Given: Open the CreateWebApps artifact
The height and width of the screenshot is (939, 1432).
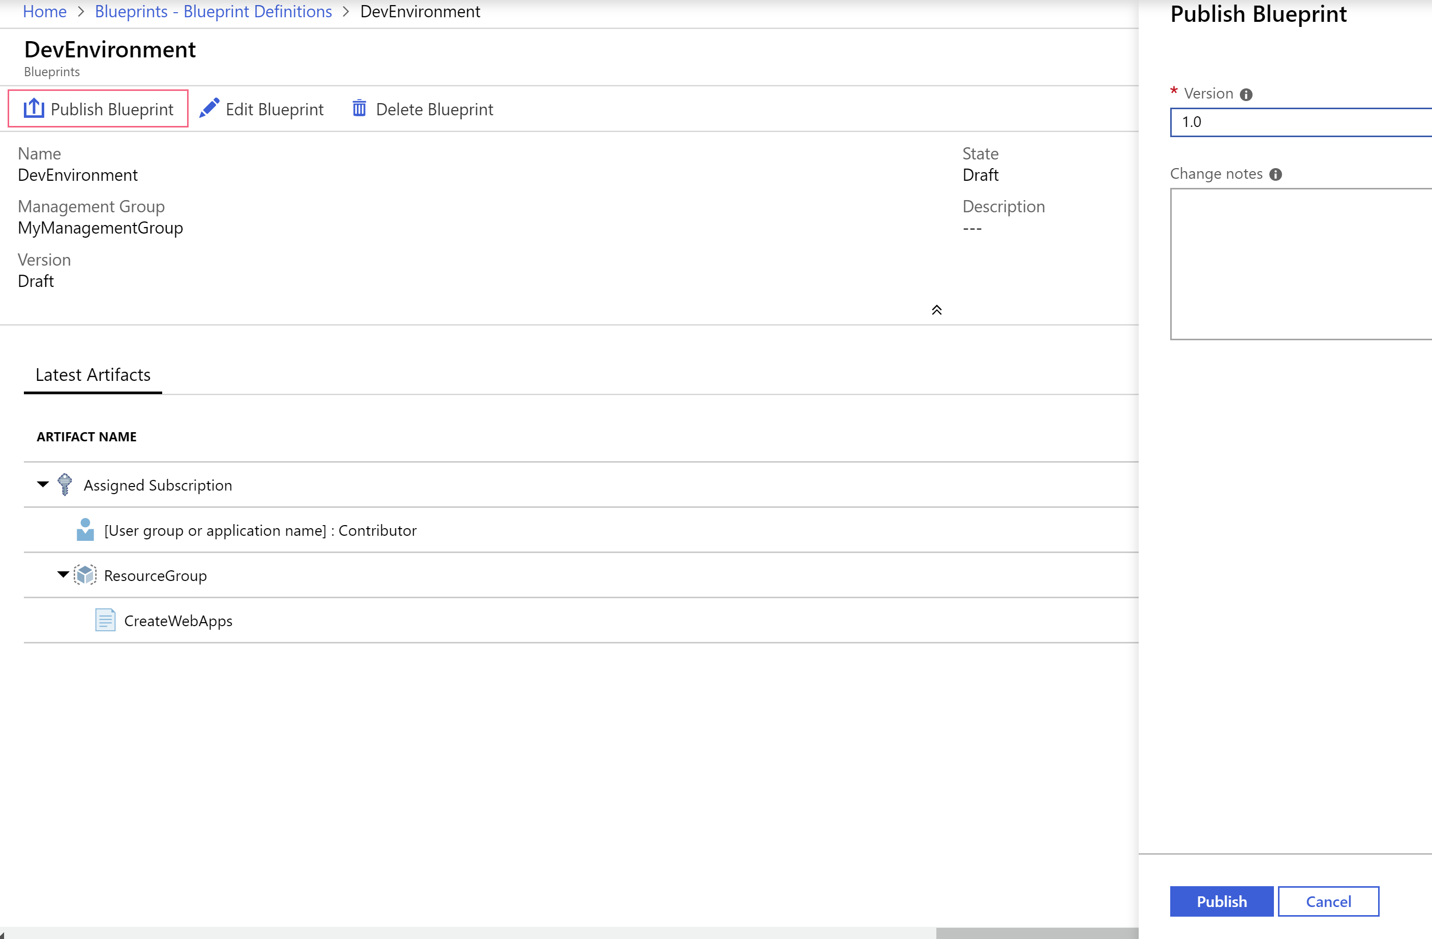Looking at the screenshot, I should (x=178, y=621).
